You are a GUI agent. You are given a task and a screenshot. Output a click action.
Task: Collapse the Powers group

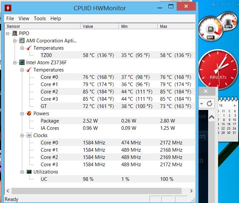coord(22,114)
